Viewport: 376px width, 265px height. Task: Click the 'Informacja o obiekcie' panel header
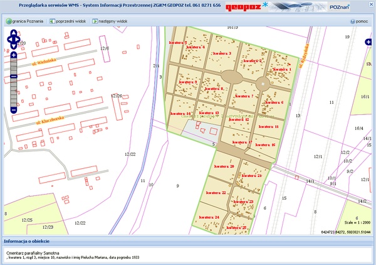(31, 241)
